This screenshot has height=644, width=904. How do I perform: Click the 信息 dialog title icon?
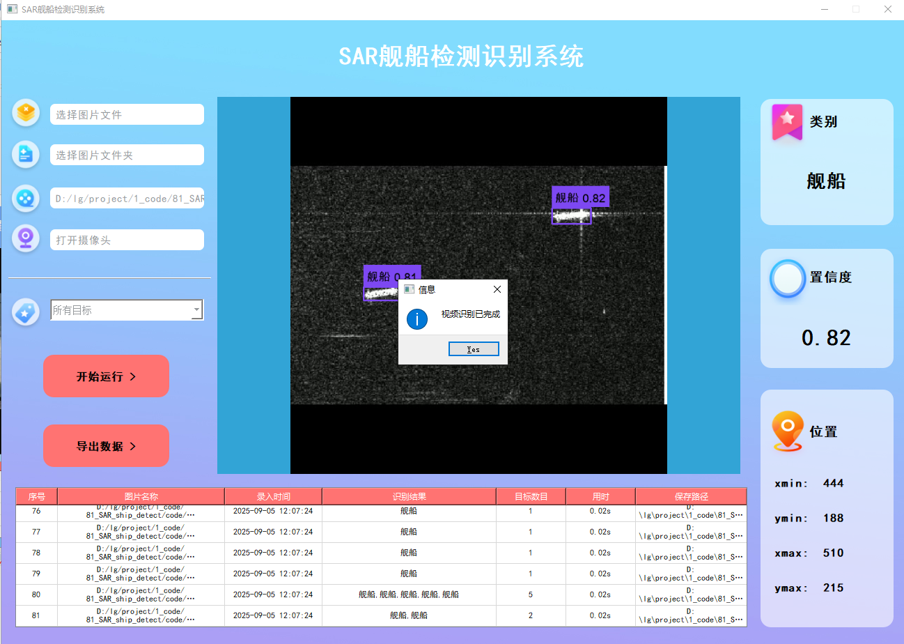coord(410,289)
